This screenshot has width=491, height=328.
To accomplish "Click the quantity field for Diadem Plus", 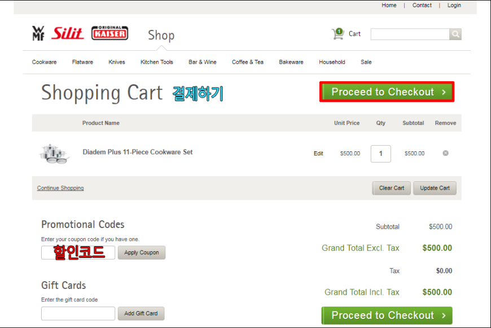I will point(381,154).
